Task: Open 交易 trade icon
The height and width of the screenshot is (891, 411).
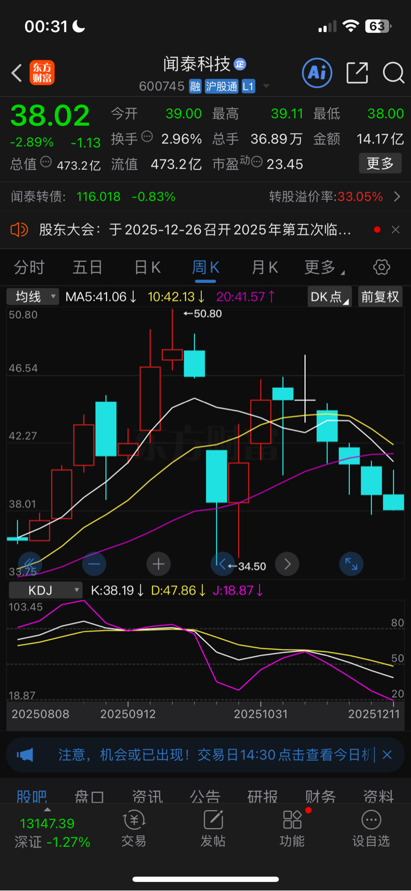Action: (x=134, y=828)
